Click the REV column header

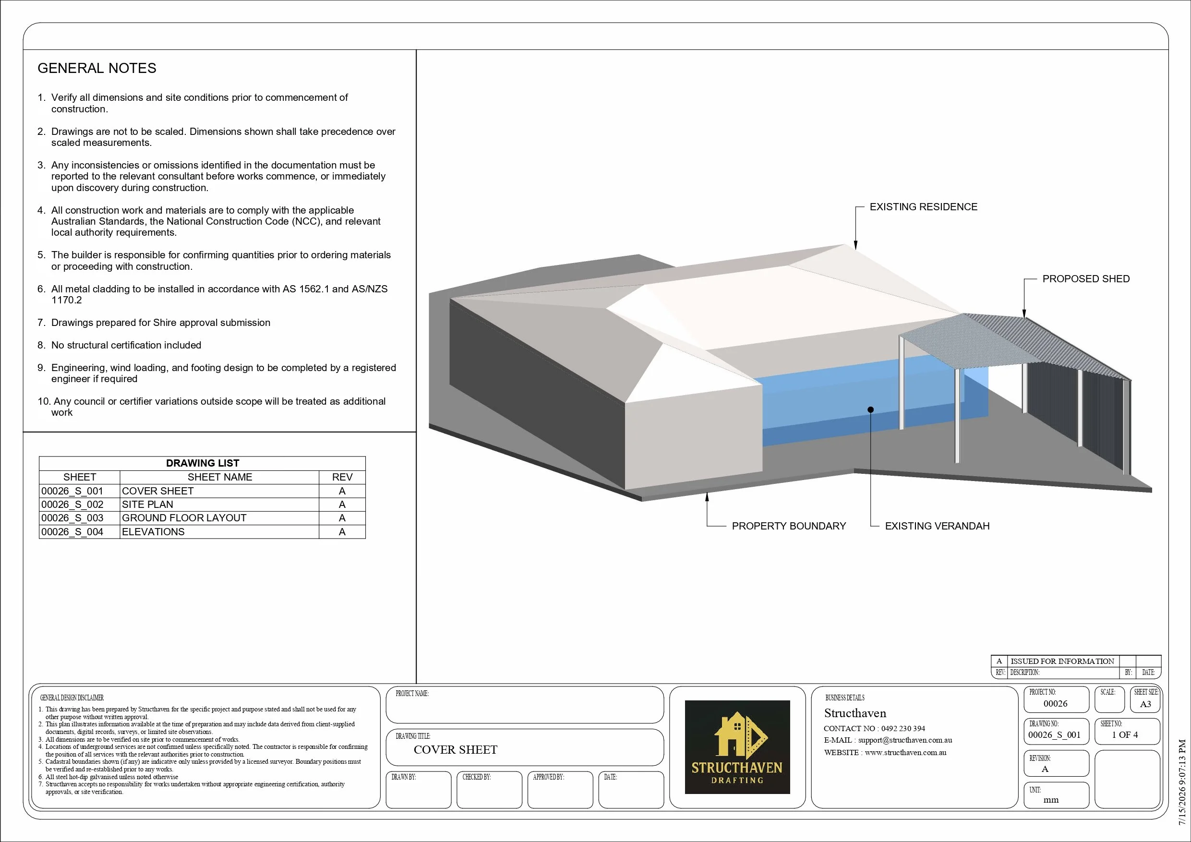coord(342,477)
